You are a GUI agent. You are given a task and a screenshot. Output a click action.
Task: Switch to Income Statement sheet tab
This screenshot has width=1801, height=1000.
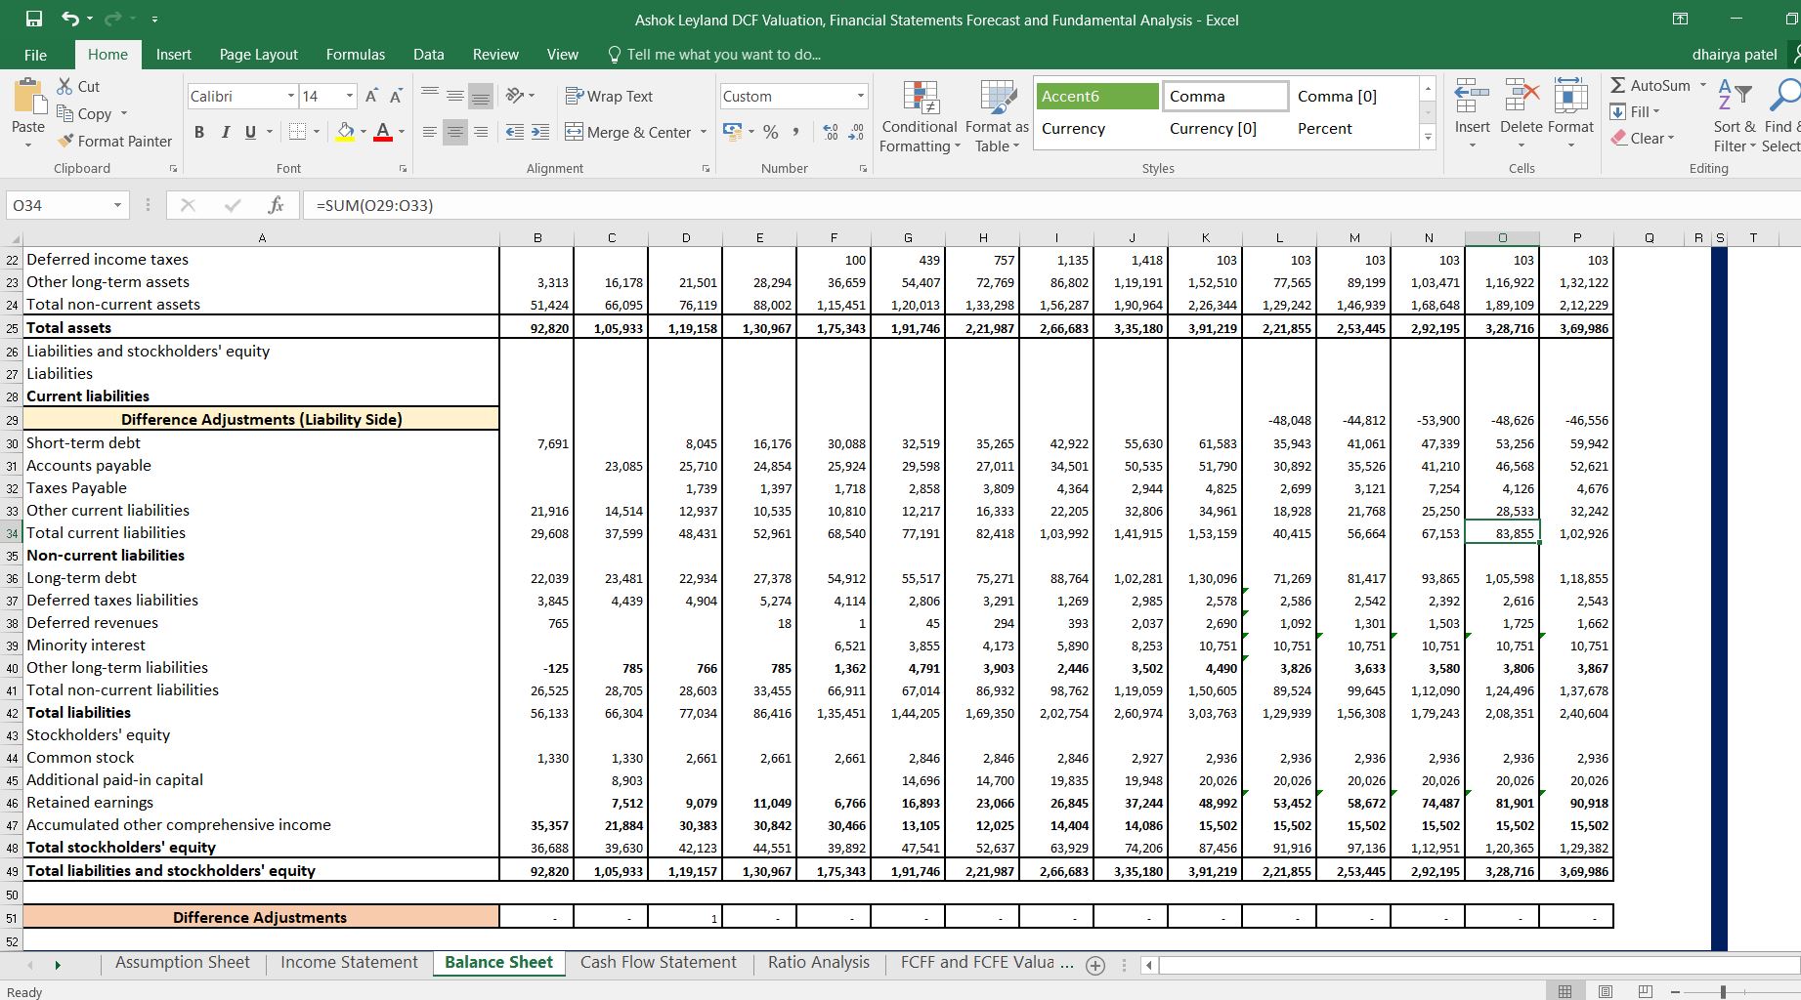point(349,963)
